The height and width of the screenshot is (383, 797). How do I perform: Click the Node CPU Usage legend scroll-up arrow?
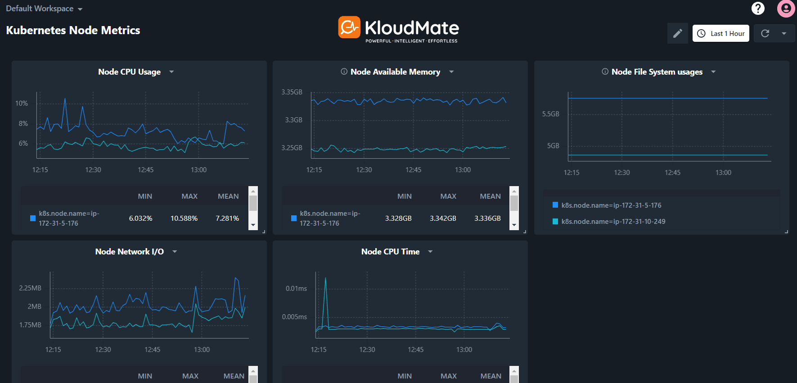[x=253, y=191]
